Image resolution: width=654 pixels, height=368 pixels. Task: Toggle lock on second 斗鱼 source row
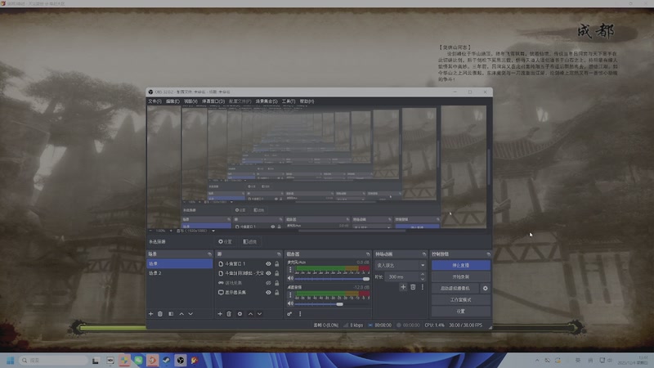click(x=276, y=273)
